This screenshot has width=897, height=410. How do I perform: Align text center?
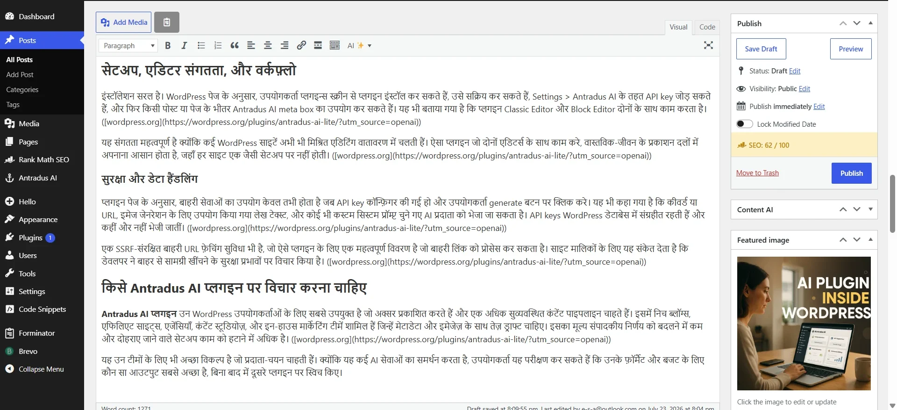268,45
